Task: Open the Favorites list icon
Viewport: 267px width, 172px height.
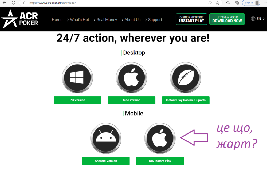Action: tap(228, 3)
